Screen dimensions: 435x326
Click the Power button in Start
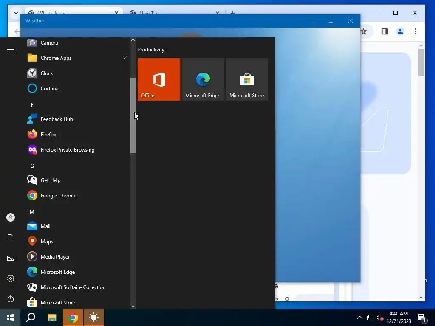pos(11,299)
